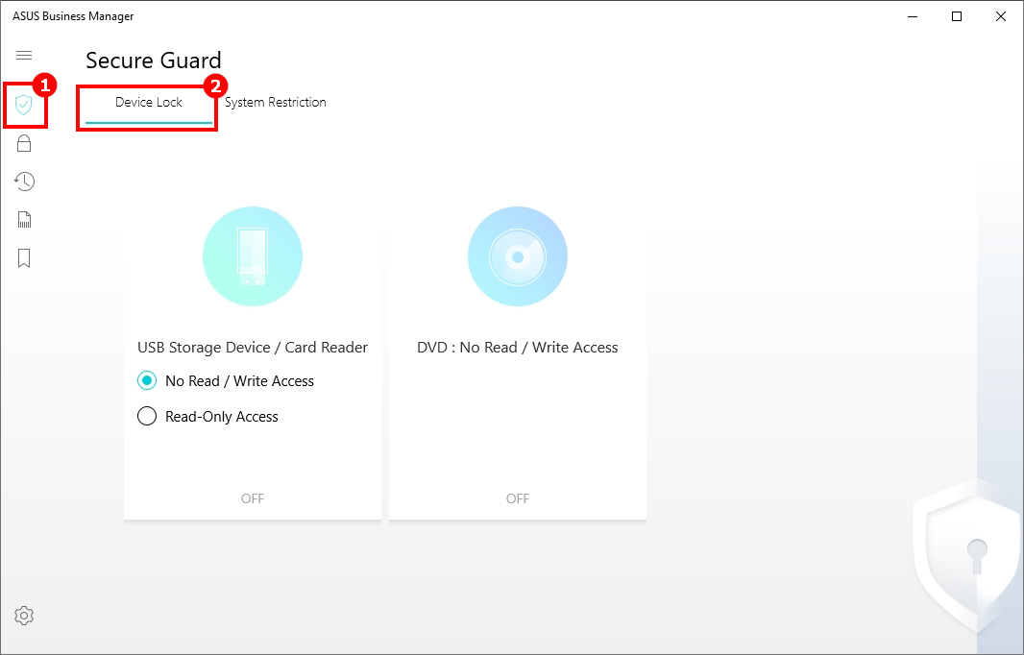Image resolution: width=1024 pixels, height=655 pixels.
Task: Open the padlock icon in sidebar
Action: pyautogui.click(x=24, y=143)
